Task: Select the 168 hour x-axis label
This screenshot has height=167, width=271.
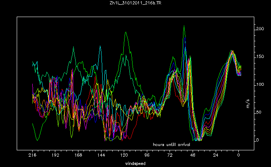Action: pyautogui.click(x=78, y=156)
